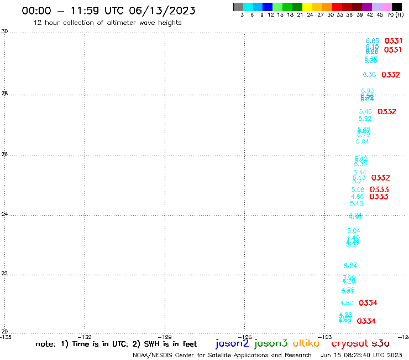Click the 0333 time label beside 4.85
The image size is (409, 360).
point(379,197)
